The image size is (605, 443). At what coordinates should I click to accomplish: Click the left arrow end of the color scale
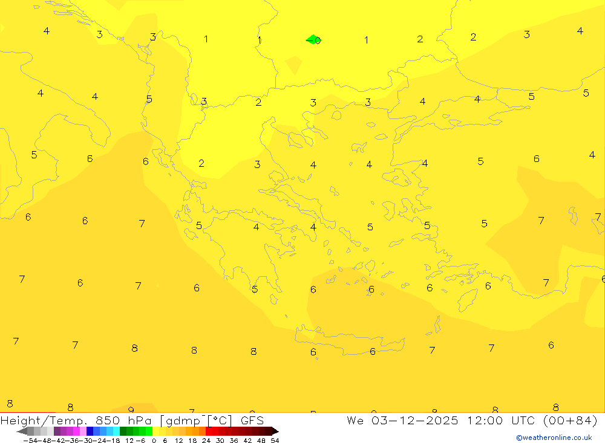tap(22, 431)
